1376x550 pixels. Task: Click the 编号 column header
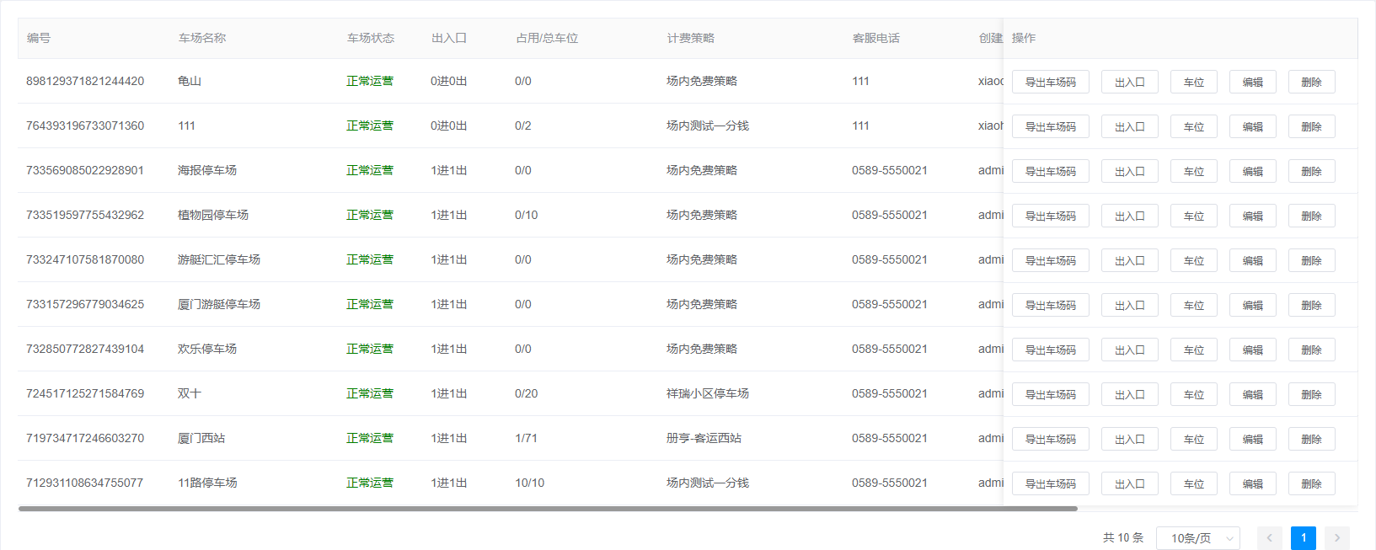(39, 38)
